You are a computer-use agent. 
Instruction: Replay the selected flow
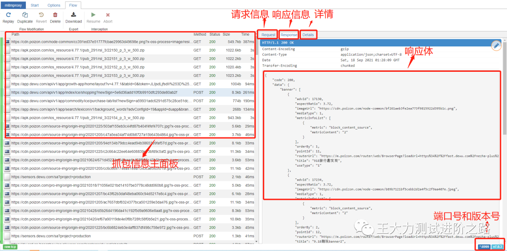tap(8, 18)
